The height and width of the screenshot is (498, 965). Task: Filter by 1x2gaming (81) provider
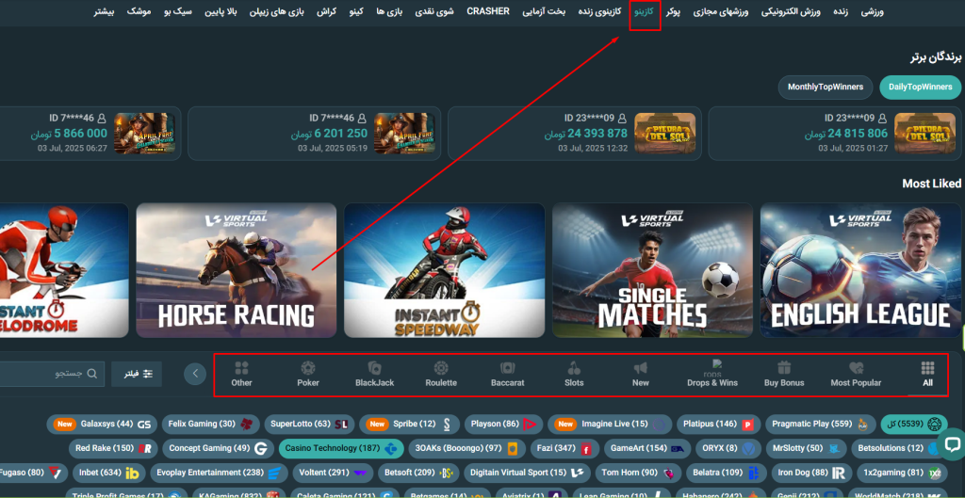[902, 474]
